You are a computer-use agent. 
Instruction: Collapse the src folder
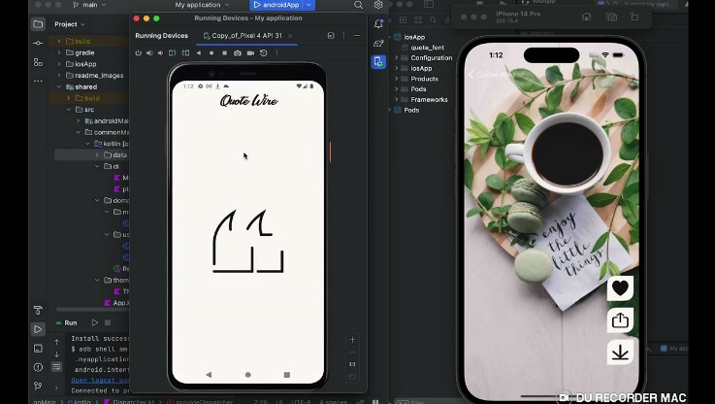point(69,110)
